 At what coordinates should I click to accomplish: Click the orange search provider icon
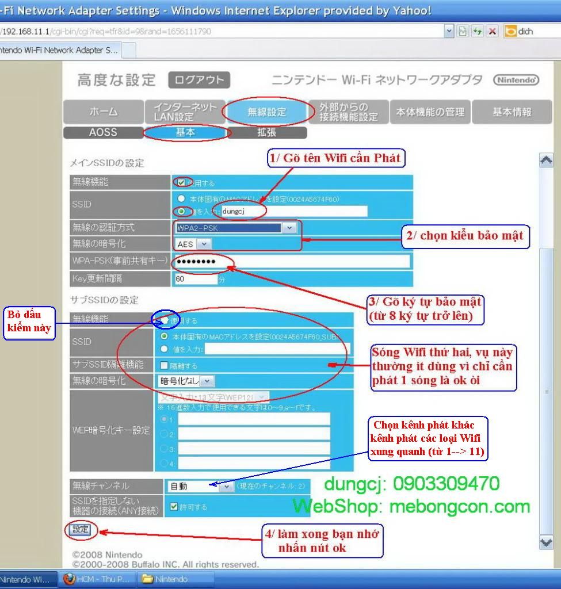tap(510, 32)
